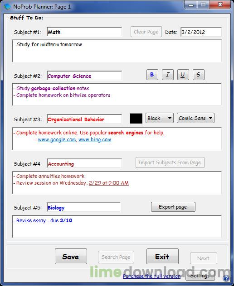Toggle bold formatting with the B button

click(x=152, y=75)
